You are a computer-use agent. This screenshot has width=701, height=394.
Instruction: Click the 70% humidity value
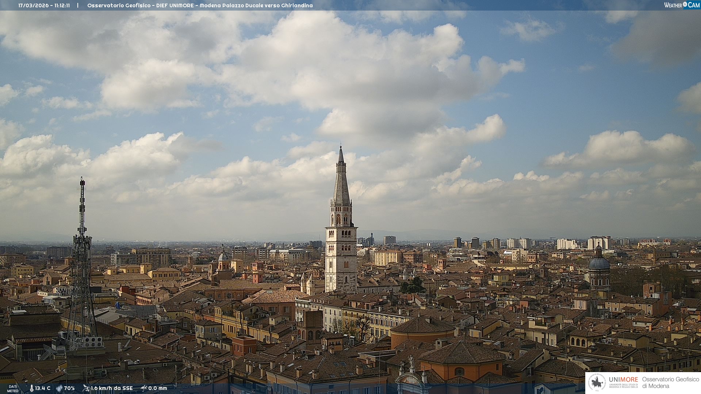click(69, 388)
